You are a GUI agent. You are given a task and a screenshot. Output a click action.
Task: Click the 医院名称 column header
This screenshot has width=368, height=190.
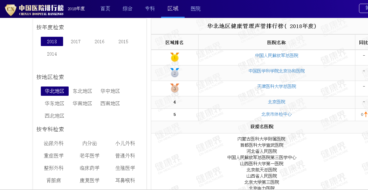pyautogui.click(x=277, y=42)
